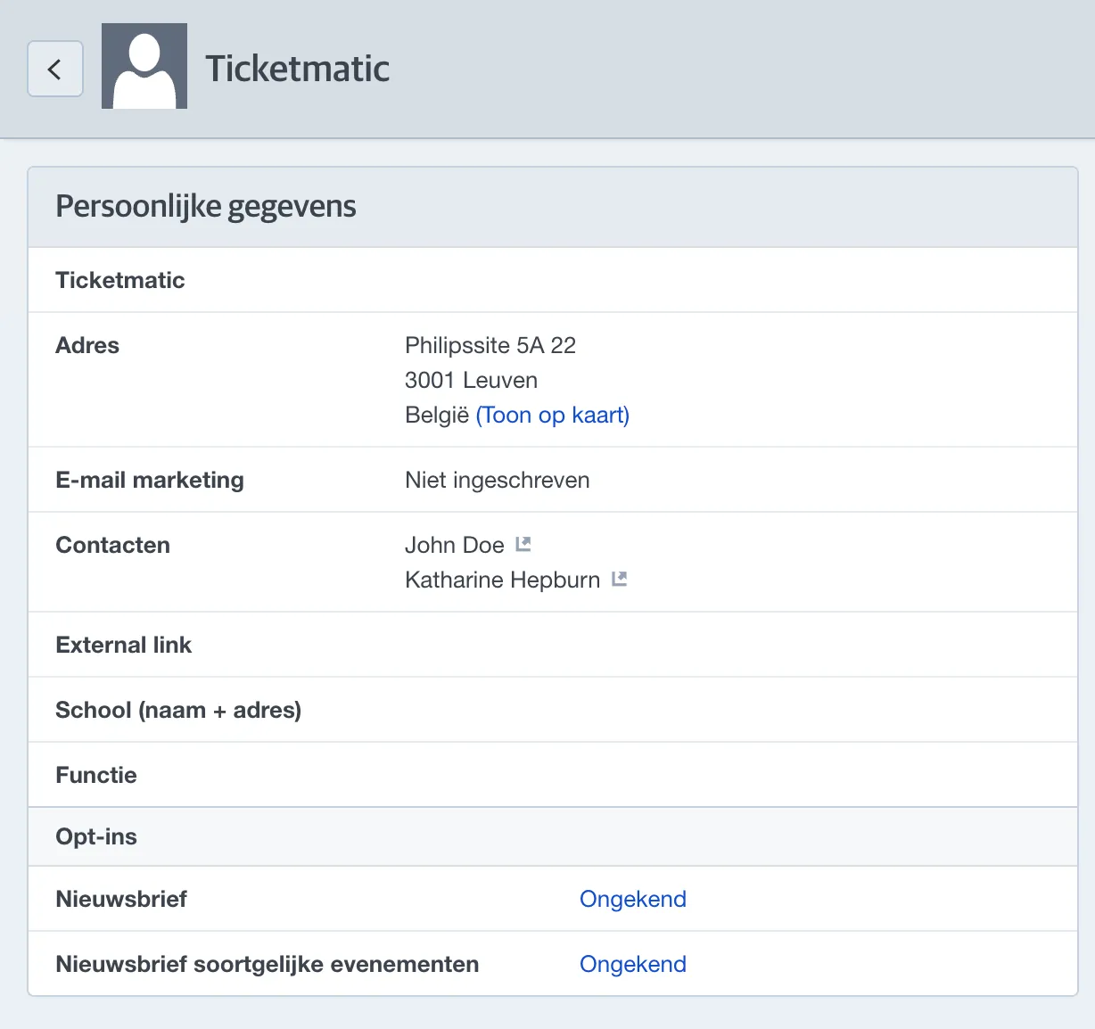Click the 'Philipssite 5A 22' address line
Screen dimensions: 1095x1029
[x=490, y=345]
